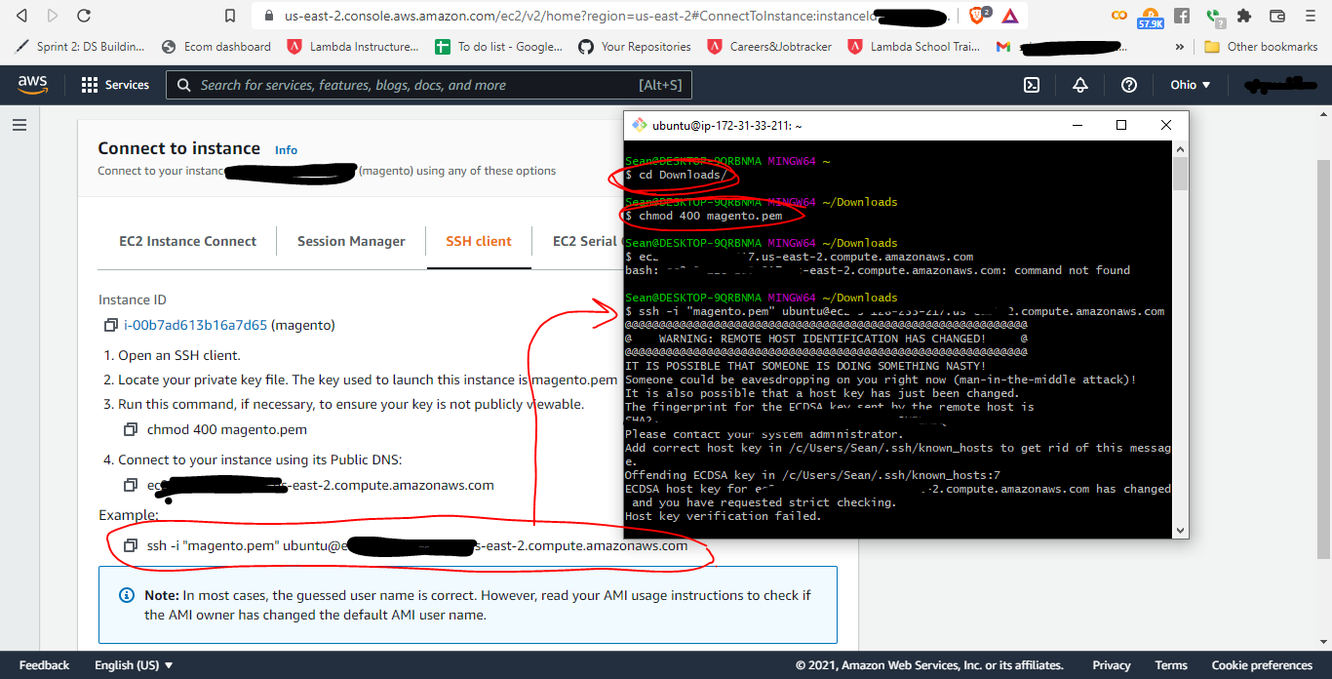Focus the AWS services search box

click(x=429, y=85)
